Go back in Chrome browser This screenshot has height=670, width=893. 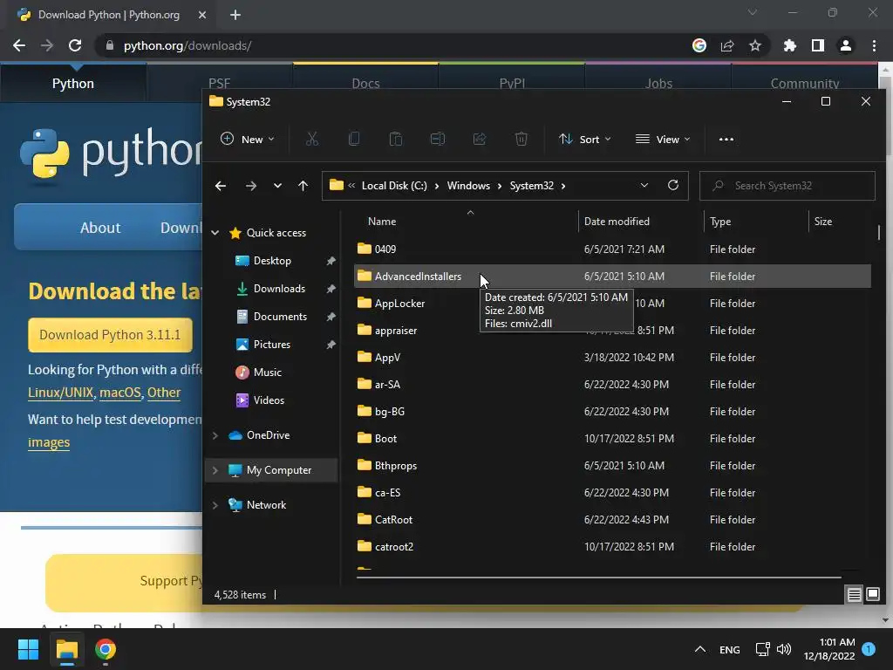pyautogui.click(x=19, y=45)
